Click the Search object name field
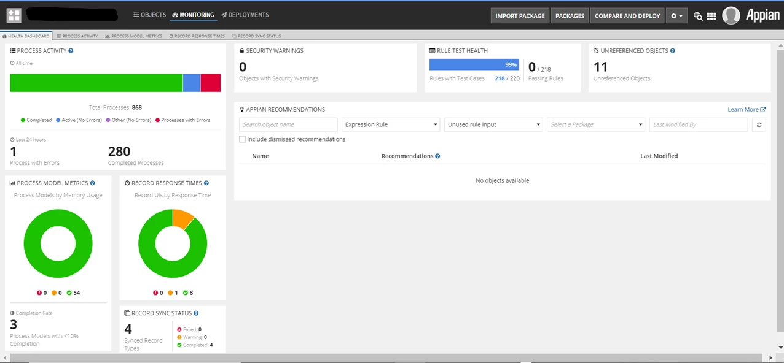This screenshot has width=784, height=363. click(x=288, y=124)
